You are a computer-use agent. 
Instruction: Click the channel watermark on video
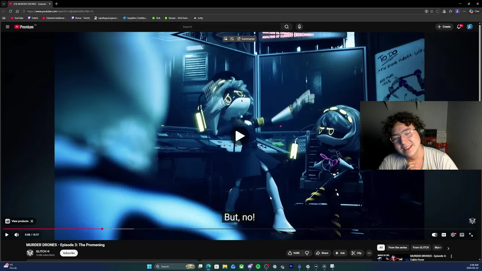[x=472, y=221]
